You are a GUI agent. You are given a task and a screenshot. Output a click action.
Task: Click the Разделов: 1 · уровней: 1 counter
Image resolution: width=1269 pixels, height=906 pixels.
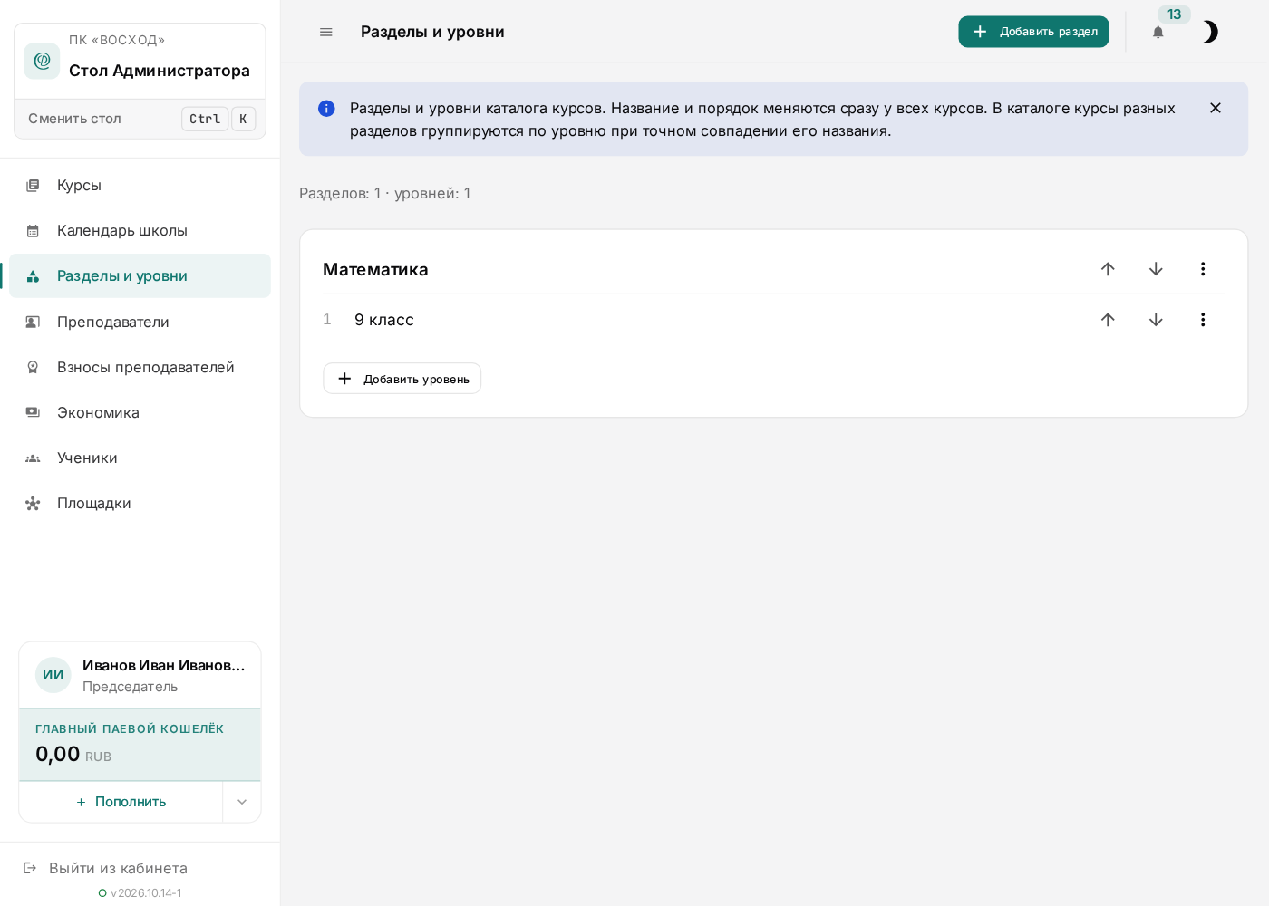click(384, 193)
